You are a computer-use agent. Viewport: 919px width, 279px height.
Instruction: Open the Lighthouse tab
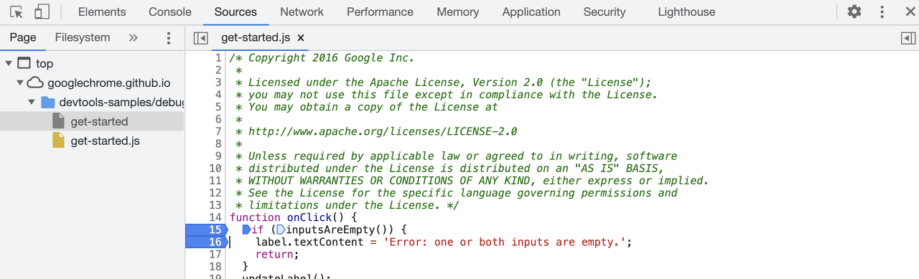tap(686, 11)
